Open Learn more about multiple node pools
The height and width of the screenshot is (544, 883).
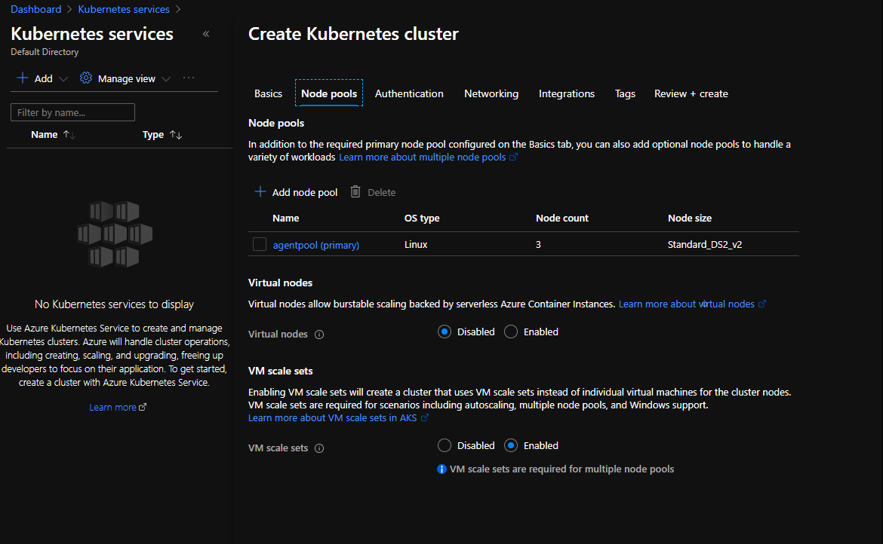pyautogui.click(x=423, y=157)
